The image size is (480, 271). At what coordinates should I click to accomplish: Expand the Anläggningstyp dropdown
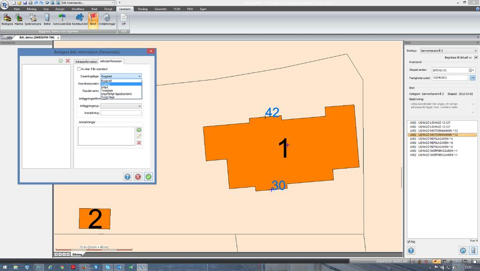(139, 106)
